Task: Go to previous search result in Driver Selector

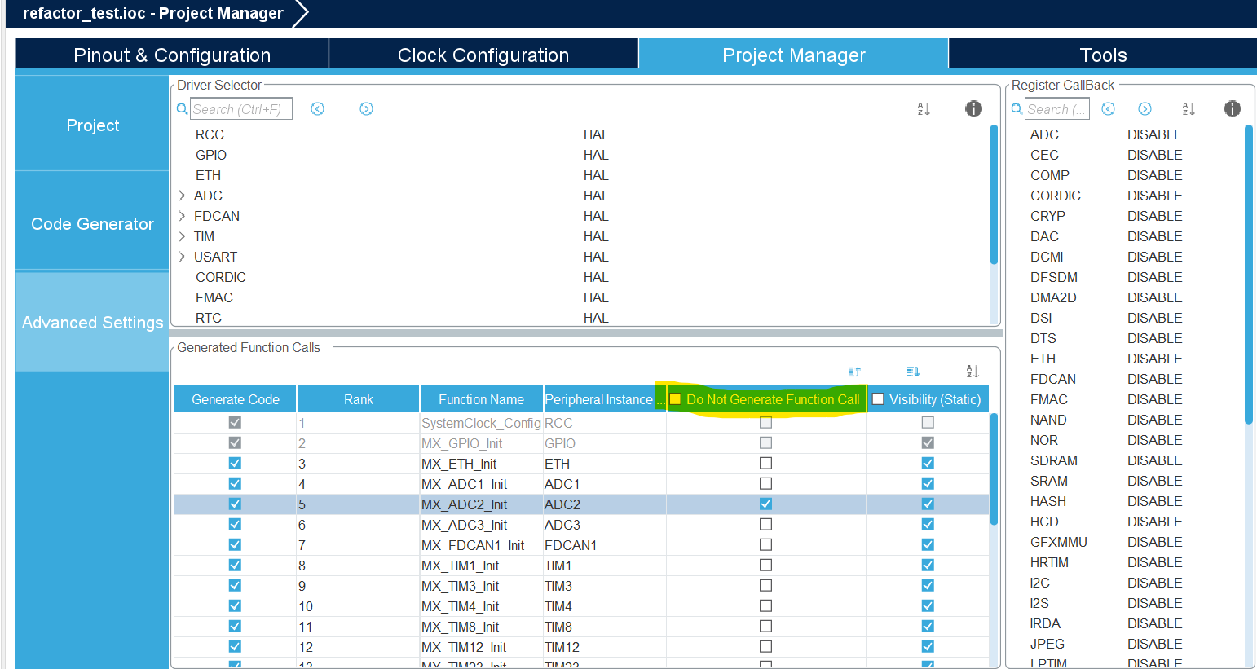Action: click(x=318, y=108)
